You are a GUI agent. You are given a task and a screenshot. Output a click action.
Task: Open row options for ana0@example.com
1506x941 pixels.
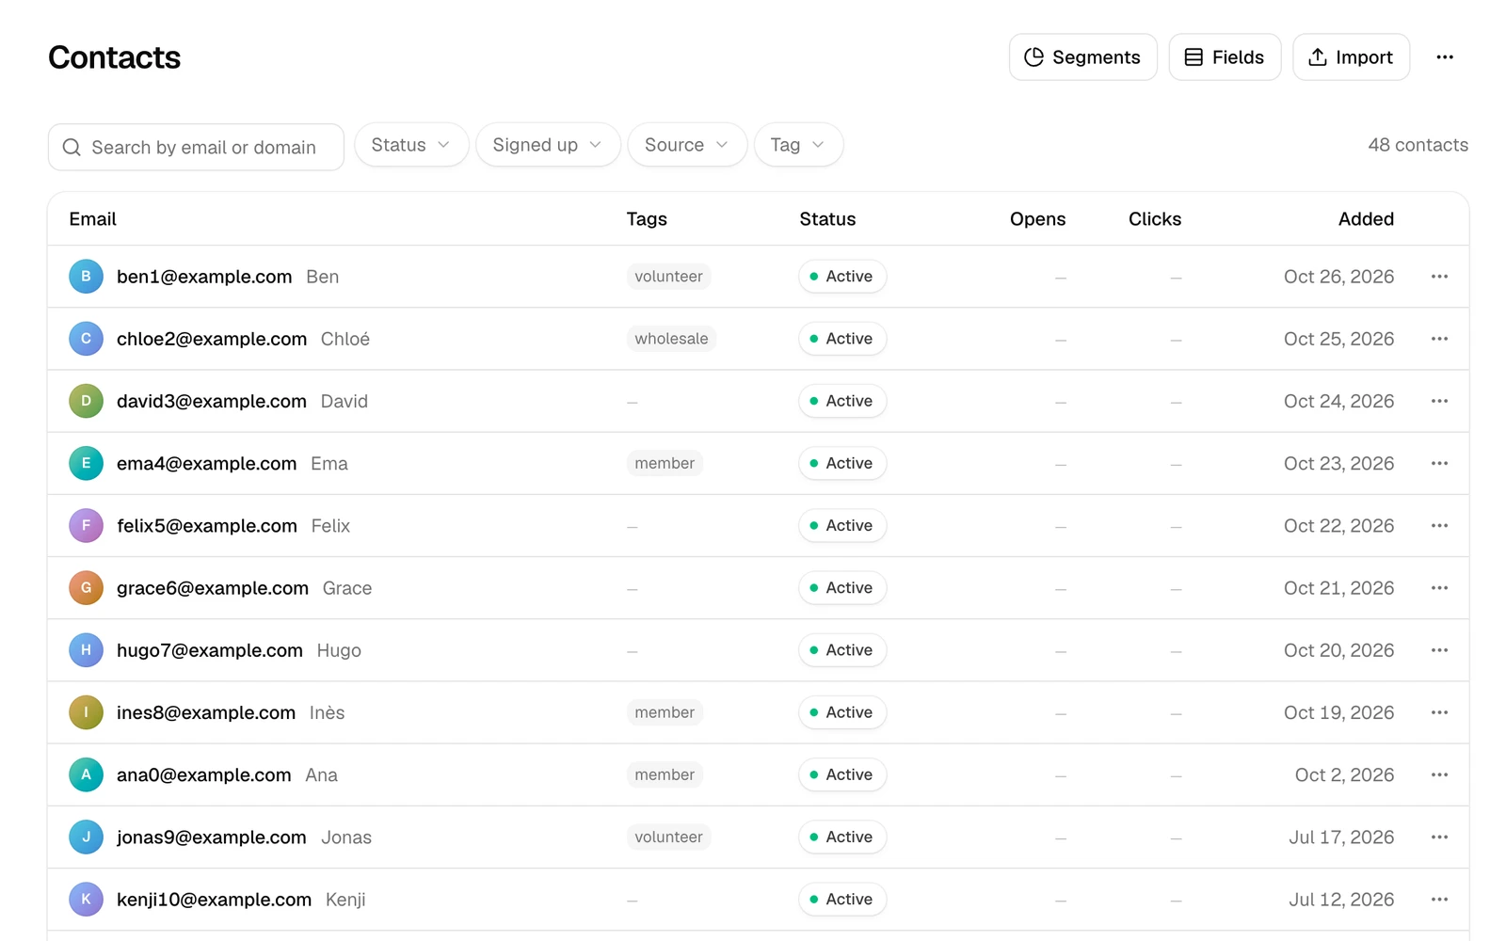[x=1439, y=774]
